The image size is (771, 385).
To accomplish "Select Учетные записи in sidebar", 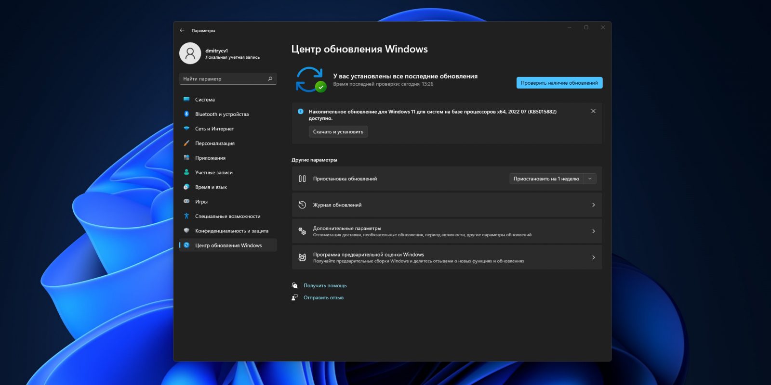I will coord(228,172).
